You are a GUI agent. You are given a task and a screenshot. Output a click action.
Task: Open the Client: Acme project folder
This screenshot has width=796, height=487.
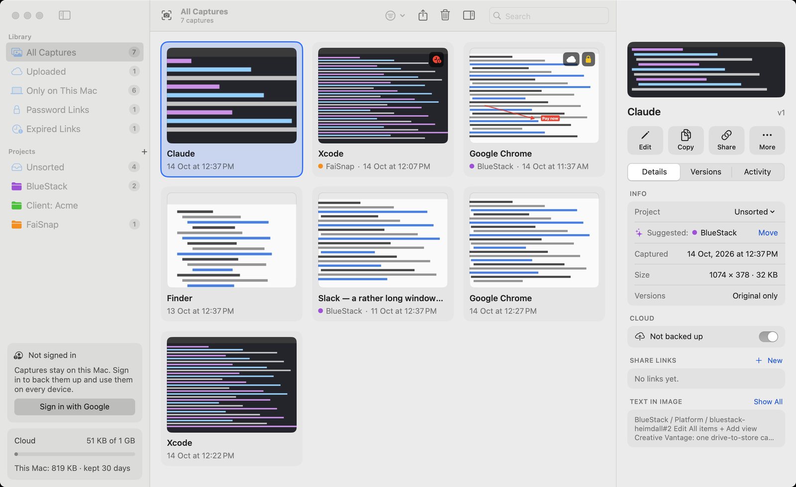pyautogui.click(x=75, y=205)
